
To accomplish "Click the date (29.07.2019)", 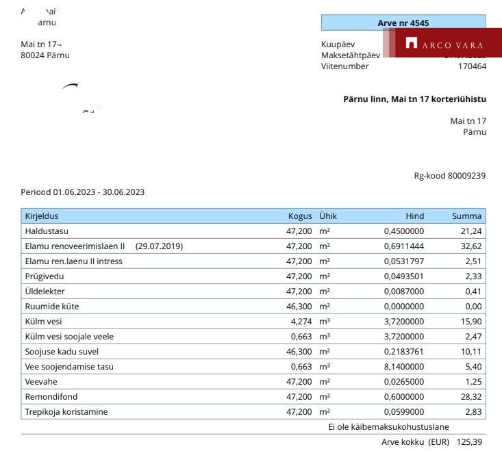I will [159, 246].
